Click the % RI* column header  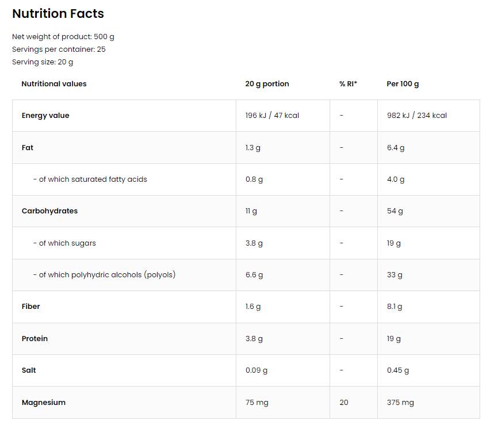point(348,84)
